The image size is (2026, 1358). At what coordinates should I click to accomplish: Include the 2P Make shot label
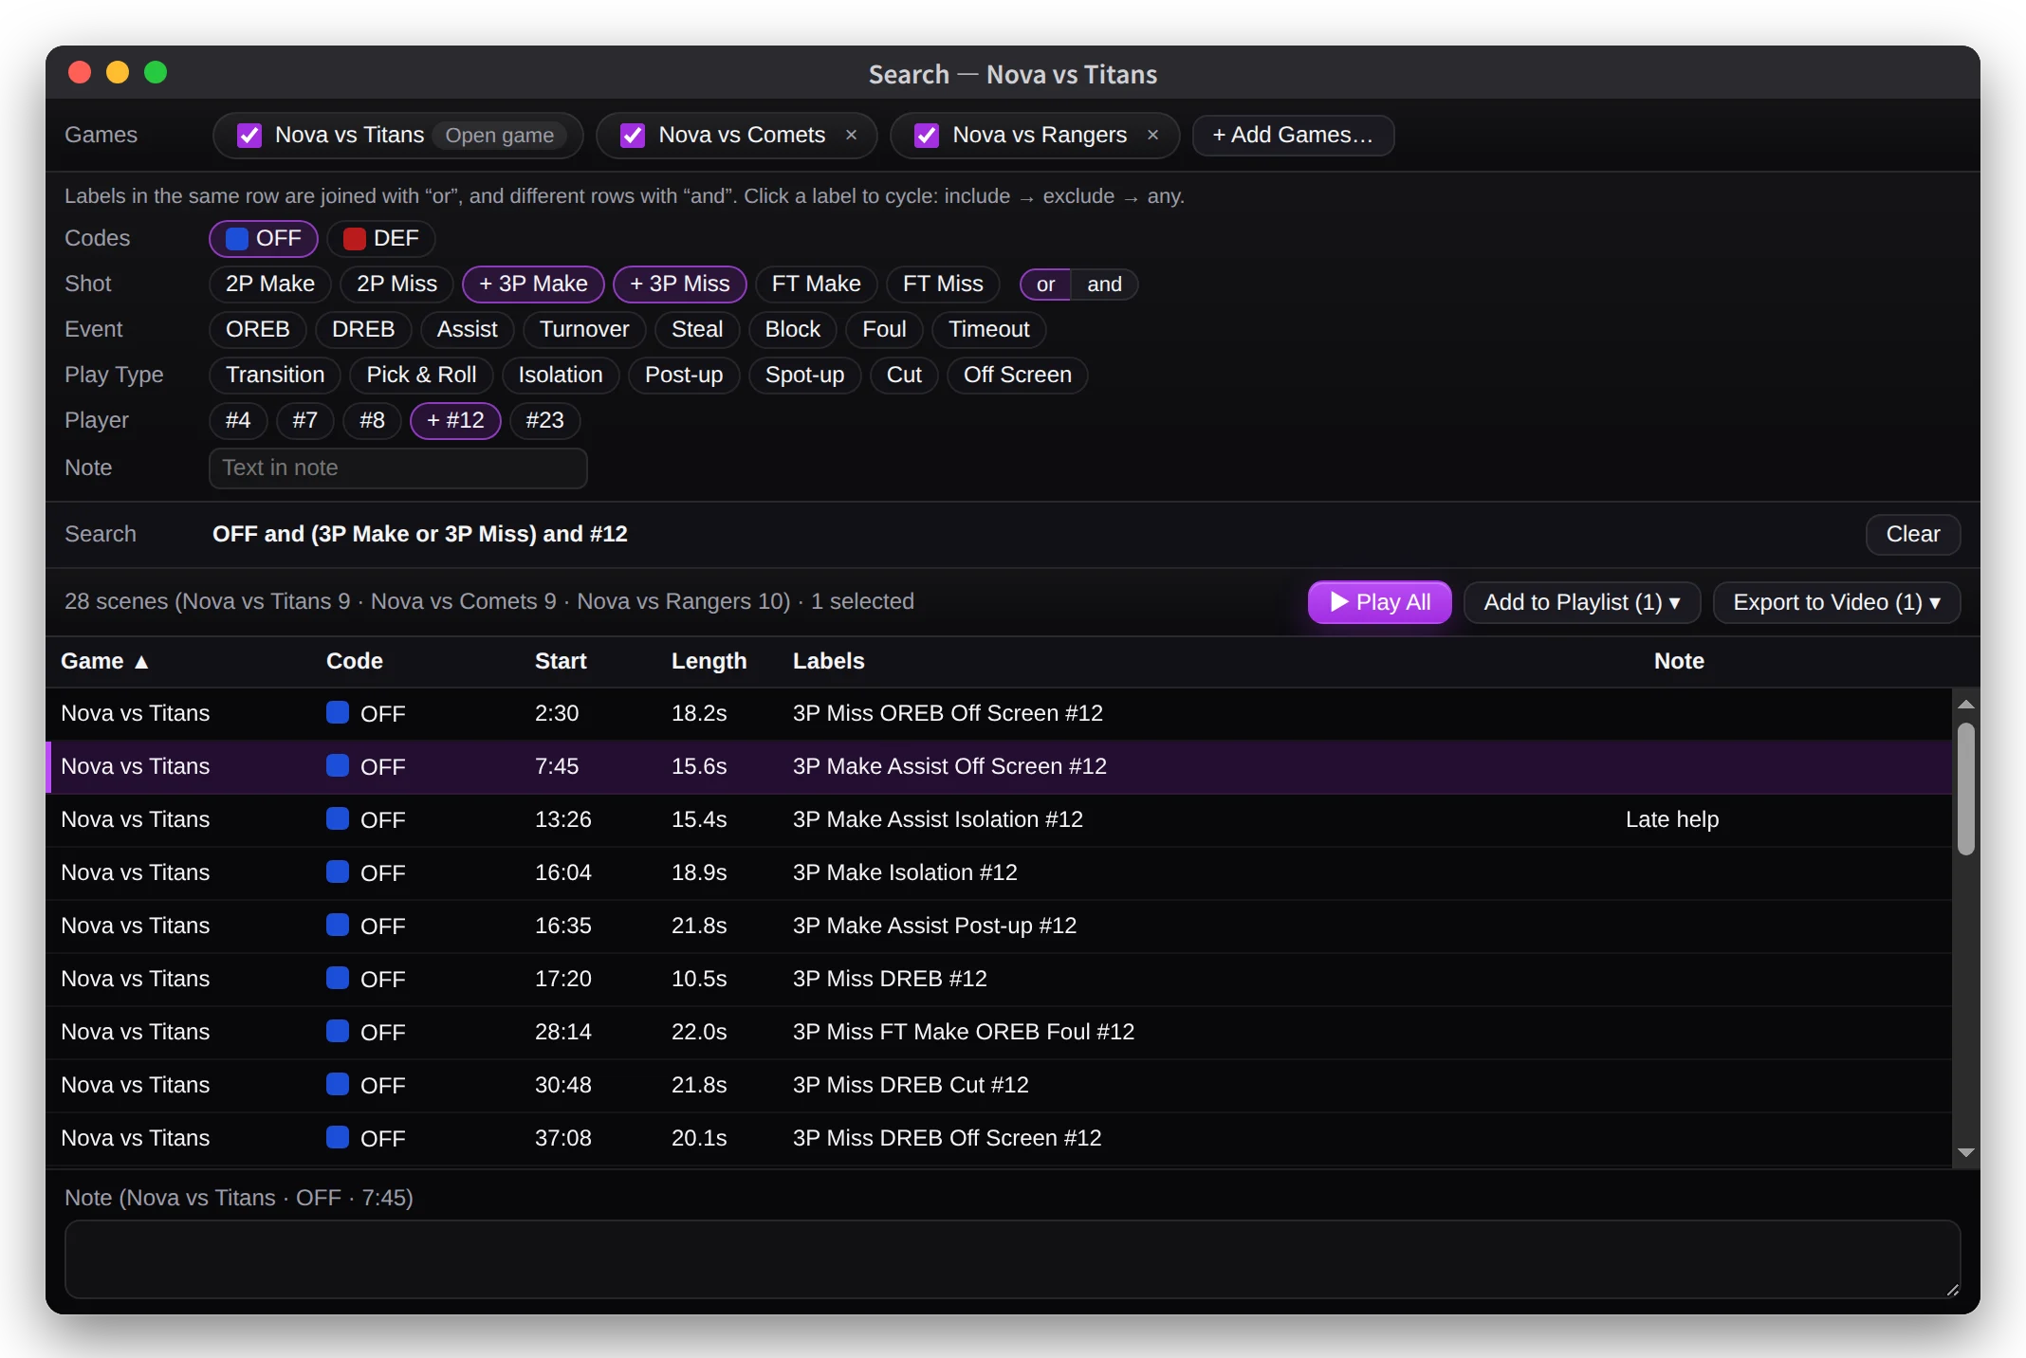tap(270, 284)
